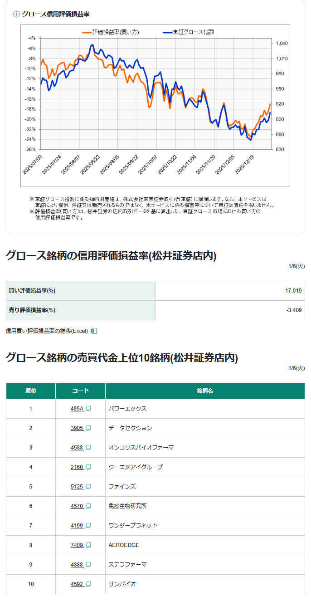Click the copy icon next to code 2160

[88, 467]
